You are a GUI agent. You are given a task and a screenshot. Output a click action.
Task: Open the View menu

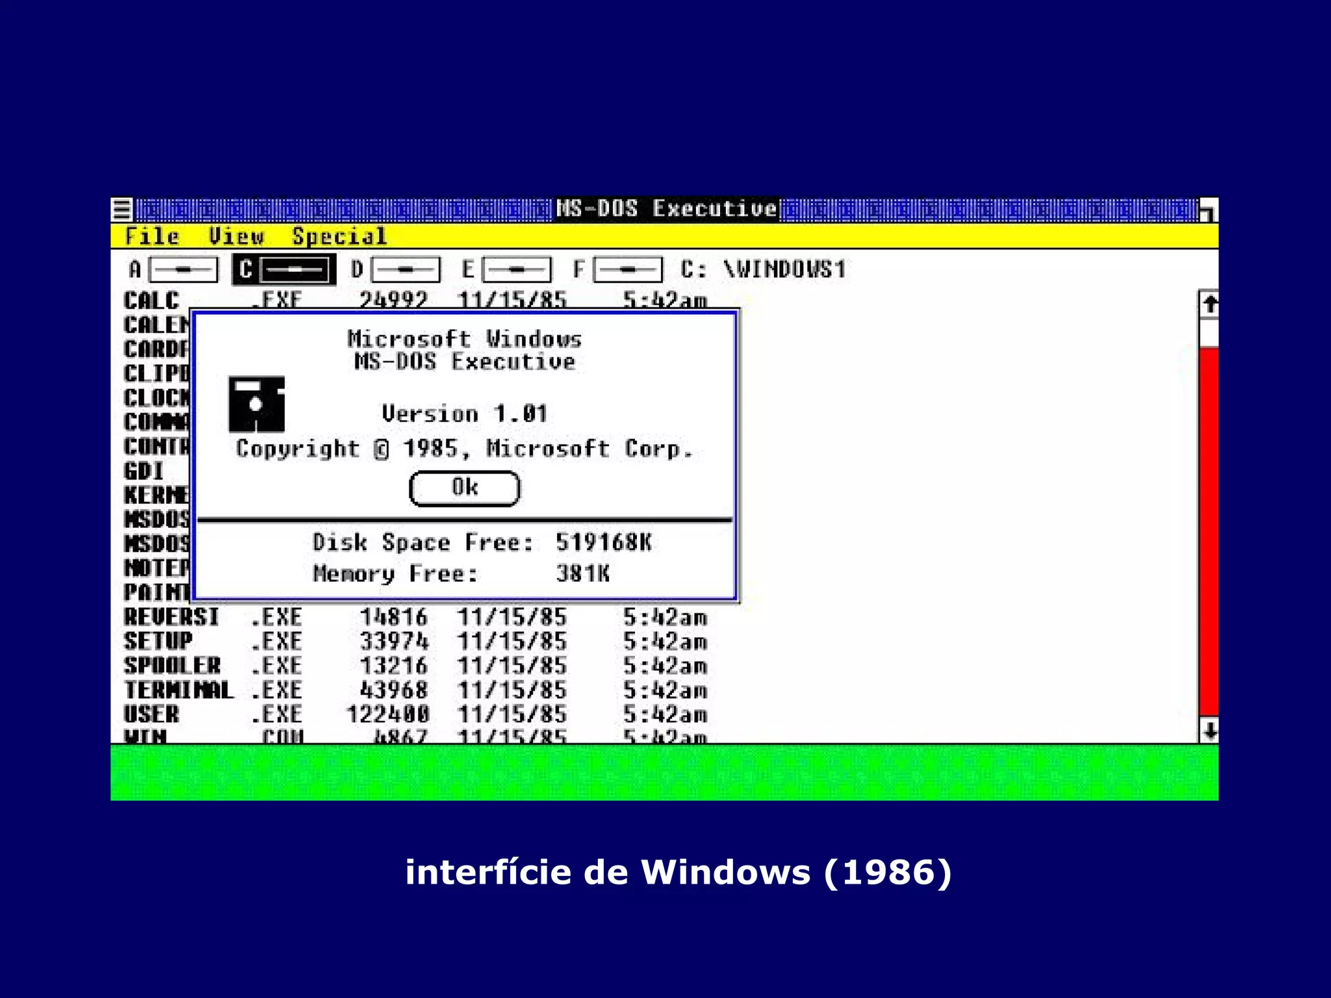click(x=237, y=237)
